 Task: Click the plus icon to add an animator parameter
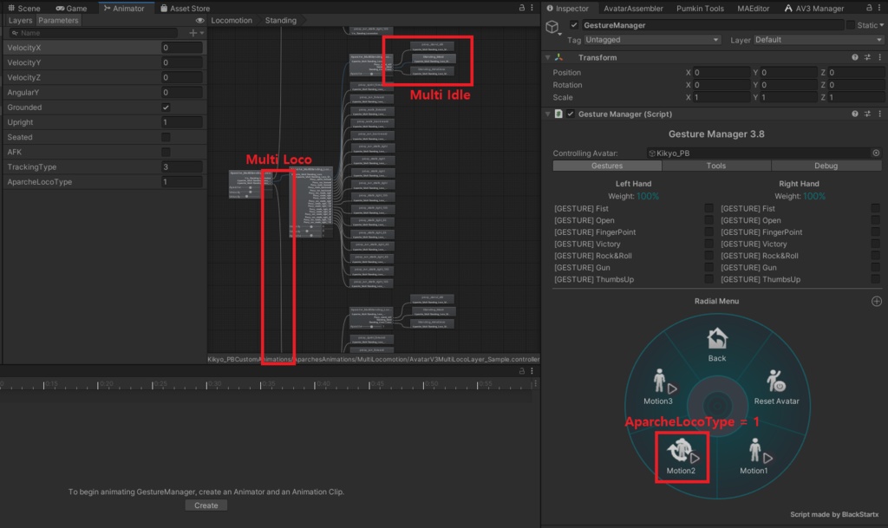pos(193,32)
